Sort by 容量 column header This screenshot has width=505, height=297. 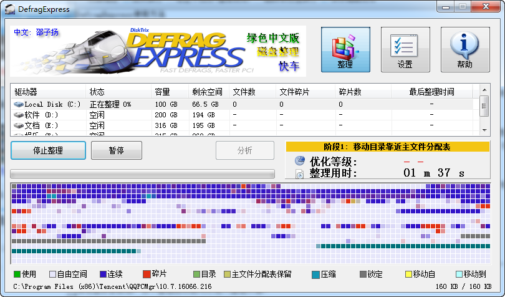point(170,92)
